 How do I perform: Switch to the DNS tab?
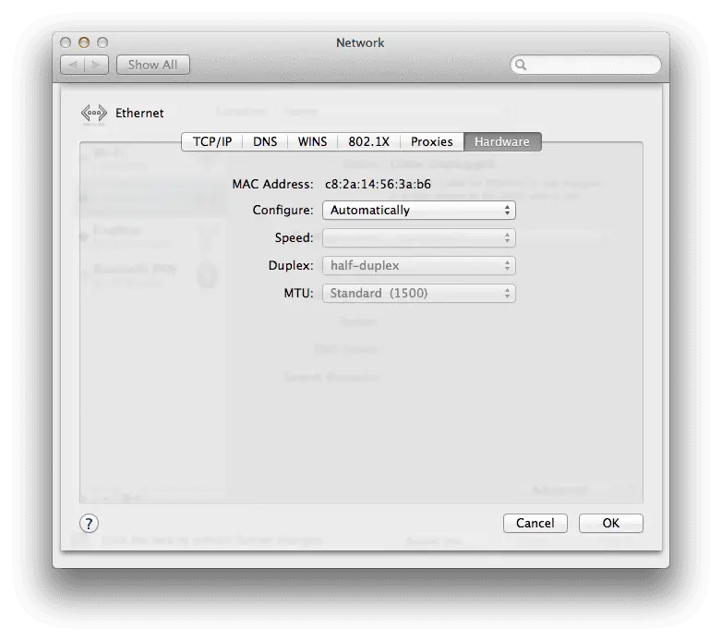pyautogui.click(x=265, y=141)
